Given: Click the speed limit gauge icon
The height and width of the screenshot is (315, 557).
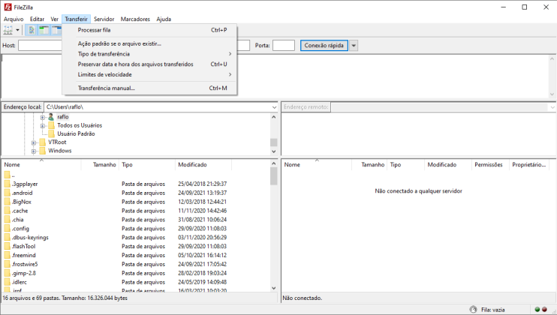Looking at the screenshot, I should pyautogui.click(x=473, y=309).
